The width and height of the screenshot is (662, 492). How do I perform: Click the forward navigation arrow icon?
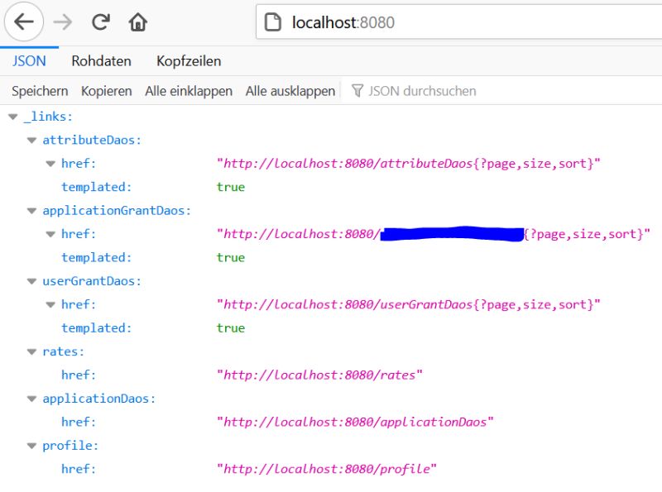tap(61, 22)
